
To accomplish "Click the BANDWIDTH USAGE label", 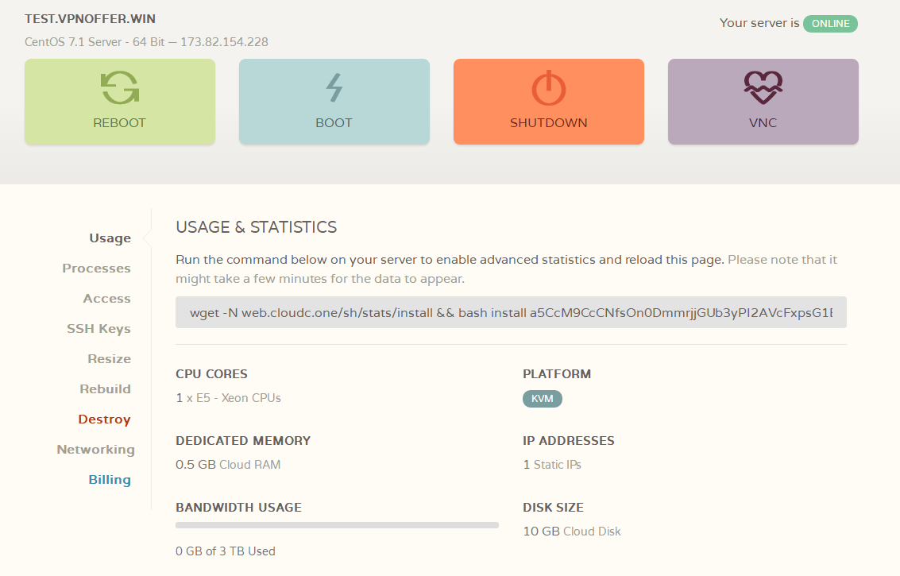I will (239, 507).
